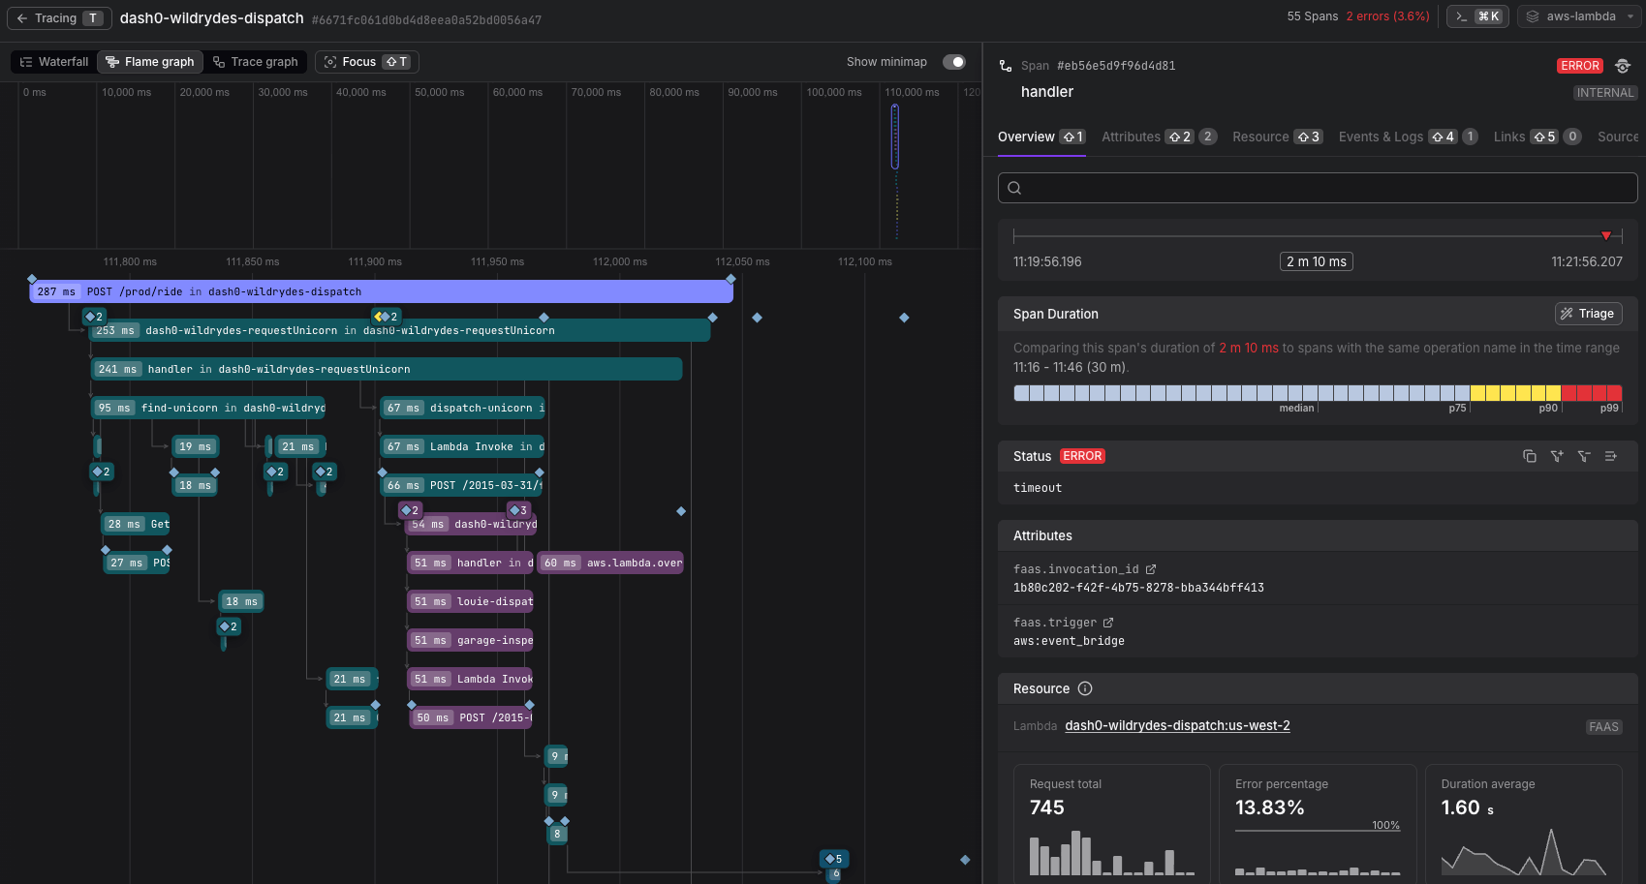This screenshot has height=884, width=1646.
Task: Select the 67 ms Lambda Invoke span
Action: 463,446
